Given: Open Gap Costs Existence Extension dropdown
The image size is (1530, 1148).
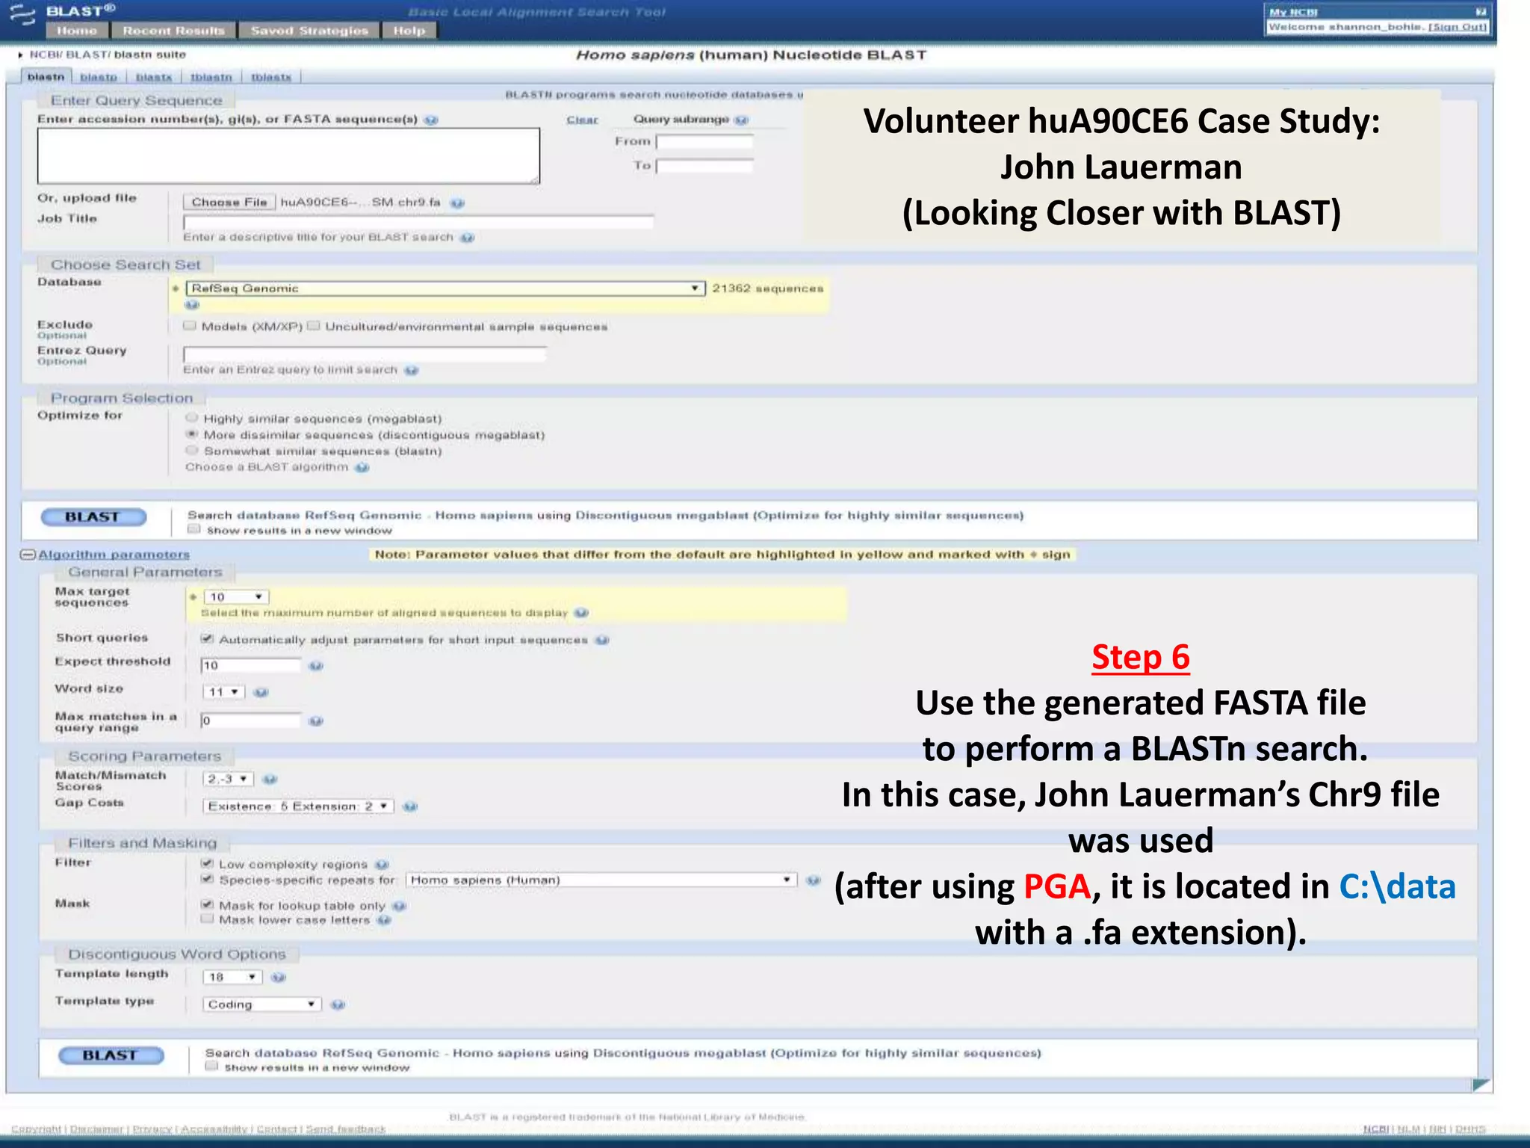Looking at the screenshot, I should pos(298,806).
